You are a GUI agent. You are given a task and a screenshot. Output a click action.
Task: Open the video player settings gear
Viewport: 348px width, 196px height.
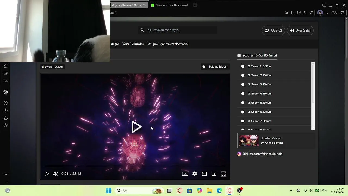(x=195, y=174)
